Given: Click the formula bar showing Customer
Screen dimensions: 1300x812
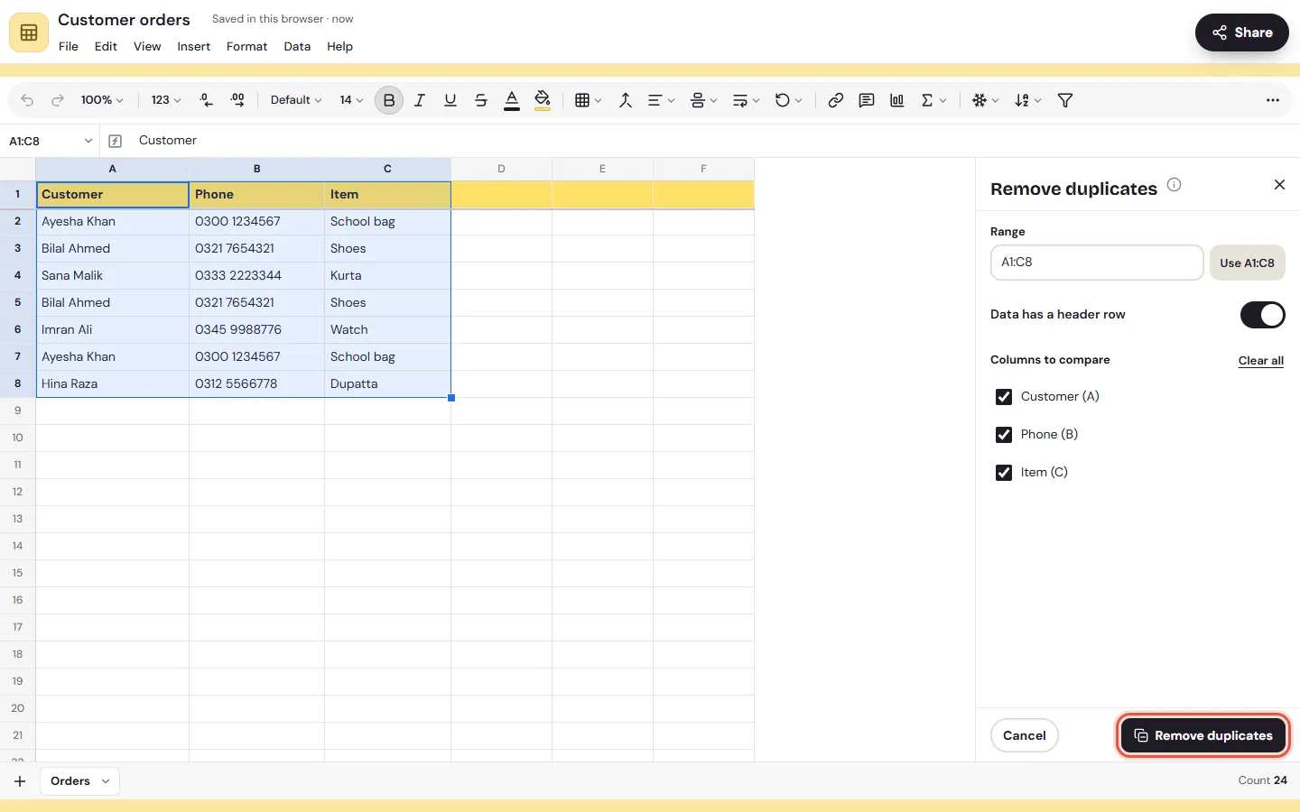Looking at the screenshot, I should (713, 141).
